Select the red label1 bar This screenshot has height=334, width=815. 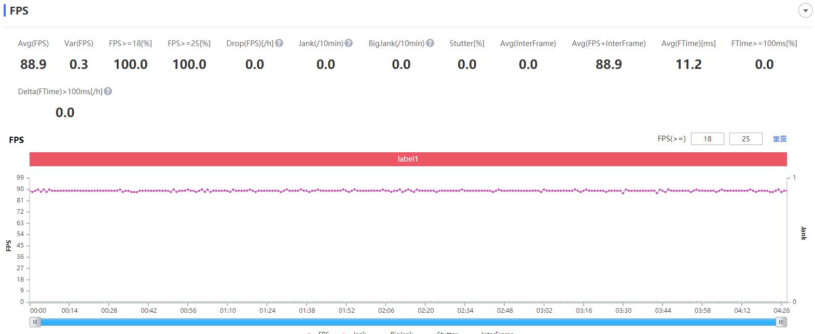pos(408,159)
